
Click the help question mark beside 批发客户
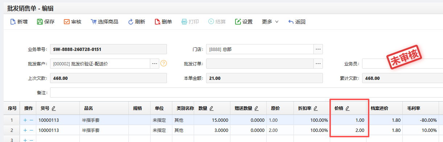pos(164,64)
